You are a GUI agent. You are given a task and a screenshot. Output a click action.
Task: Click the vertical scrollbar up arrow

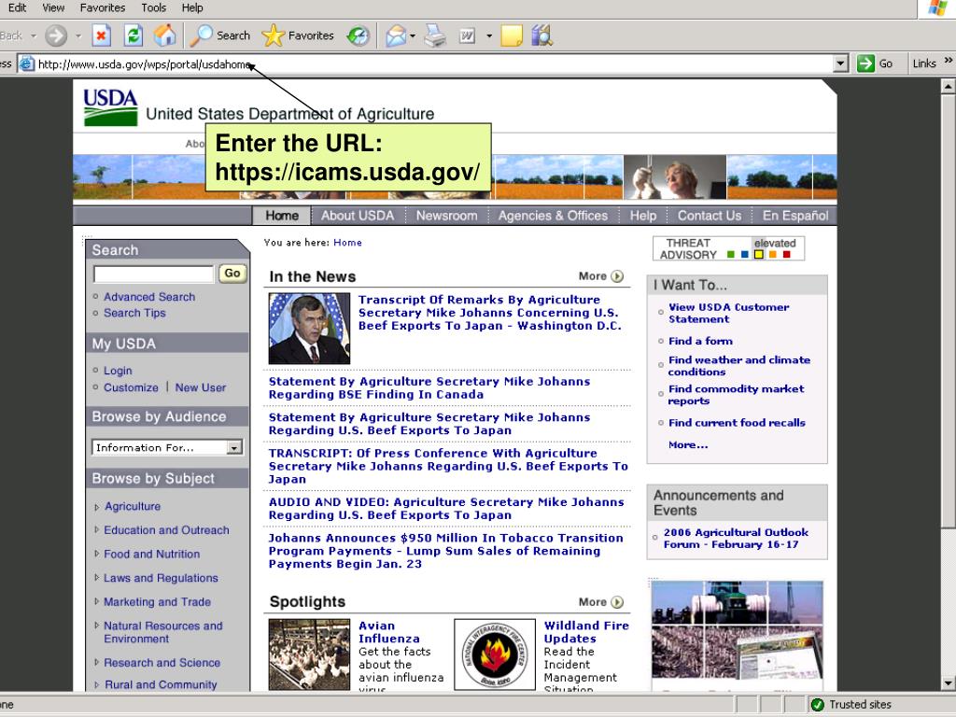coord(948,87)
